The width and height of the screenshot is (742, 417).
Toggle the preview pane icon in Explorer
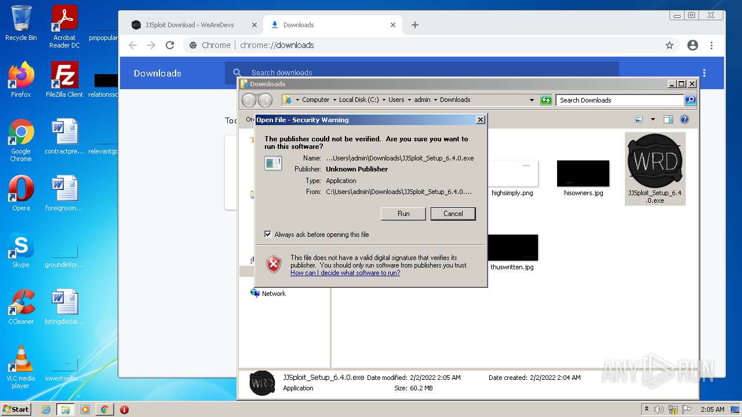[x=668, y=119]
